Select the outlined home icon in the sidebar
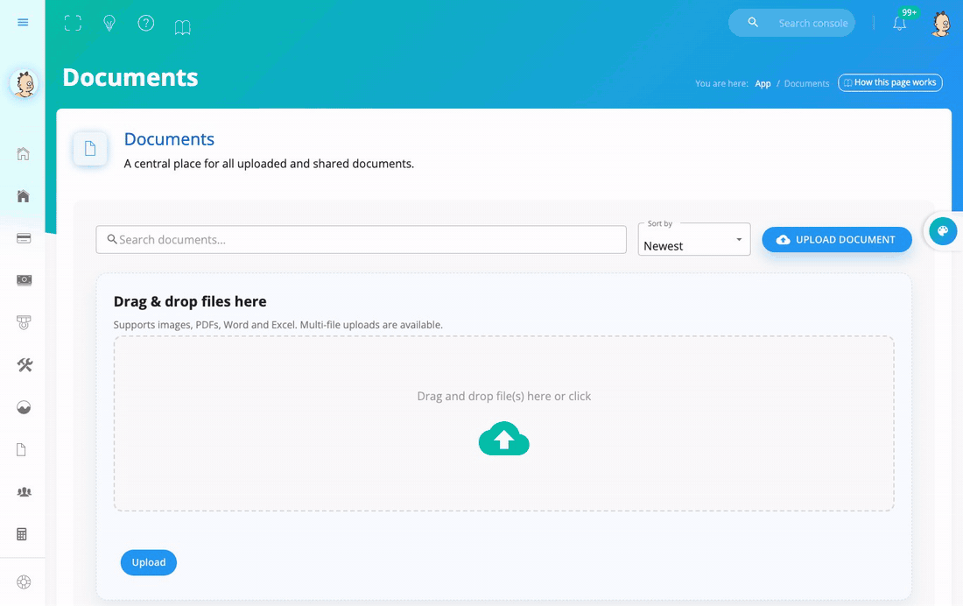Viewport: 963px width, 606px height. pyautogui.click(x=24, y=153)
